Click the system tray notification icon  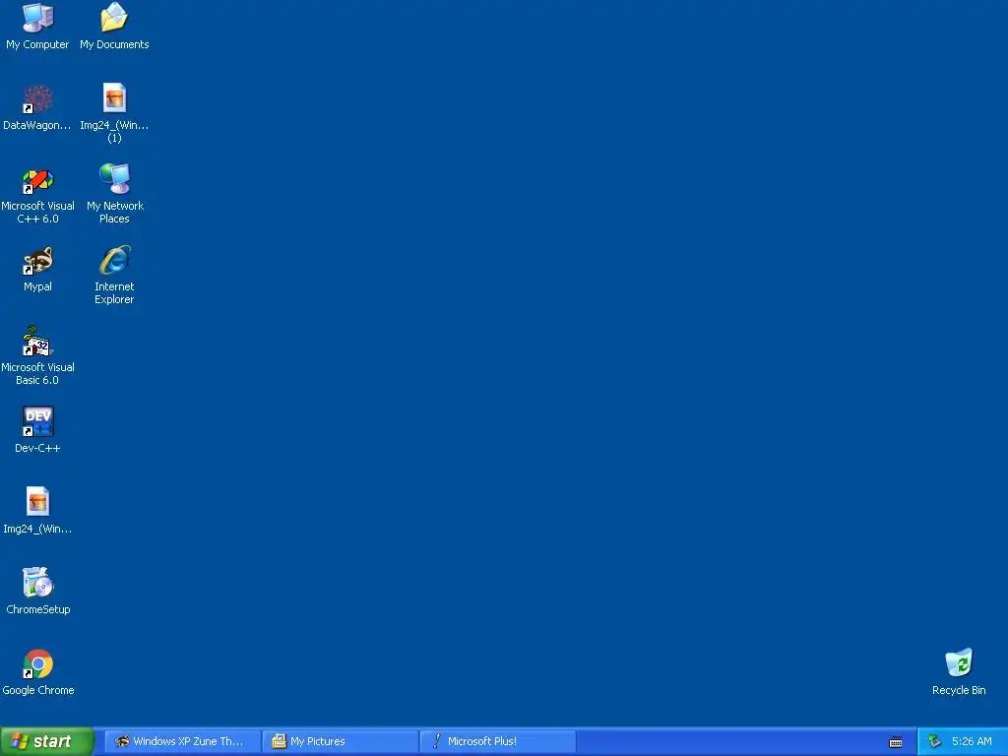click(934, 742)
